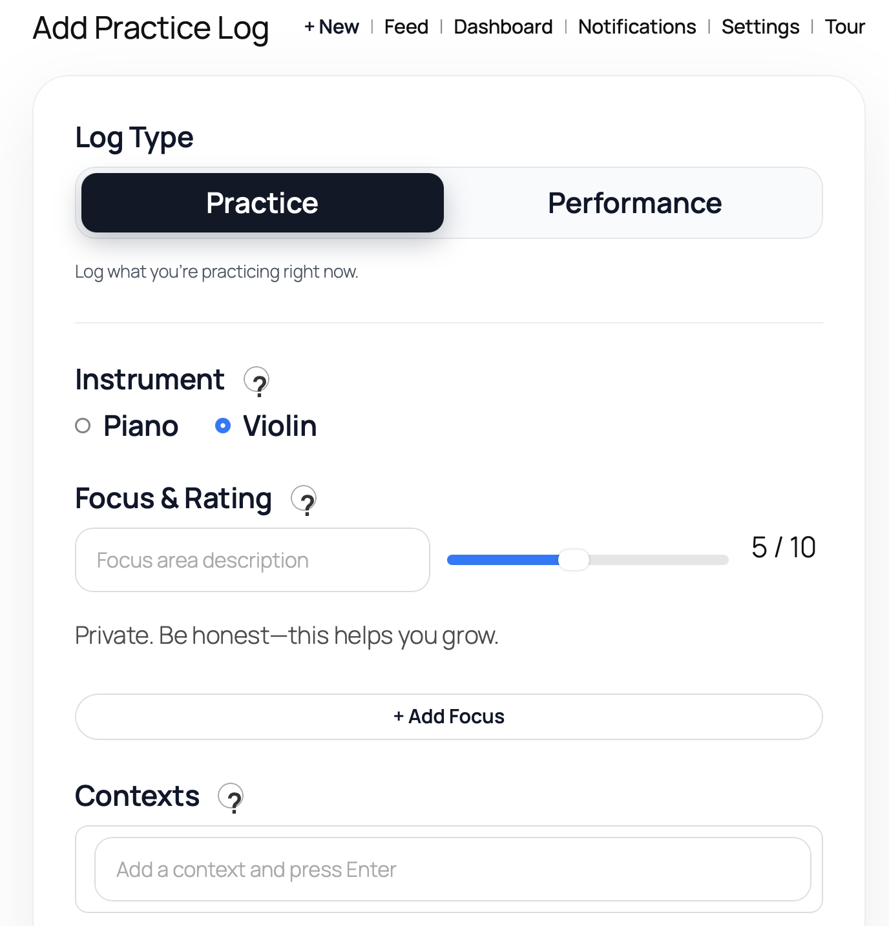Click the + Add Focus button
Image resolution: width=889 pixels, height=926 pixels.
tap(449, 716)
